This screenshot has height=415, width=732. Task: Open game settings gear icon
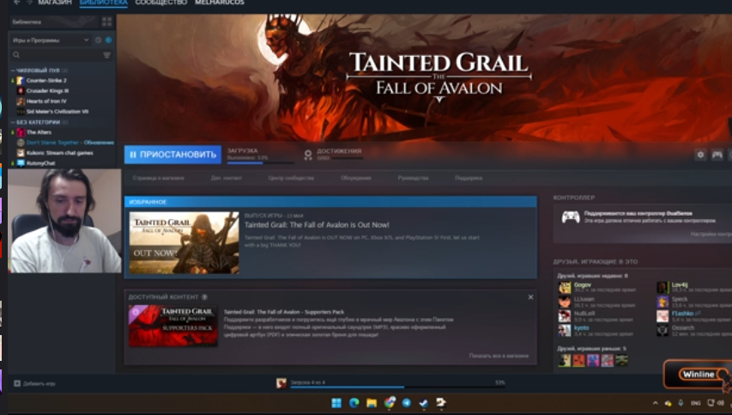700,154
